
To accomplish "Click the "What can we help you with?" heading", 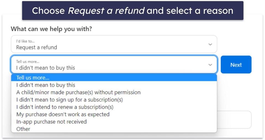I will click(51, 29).
